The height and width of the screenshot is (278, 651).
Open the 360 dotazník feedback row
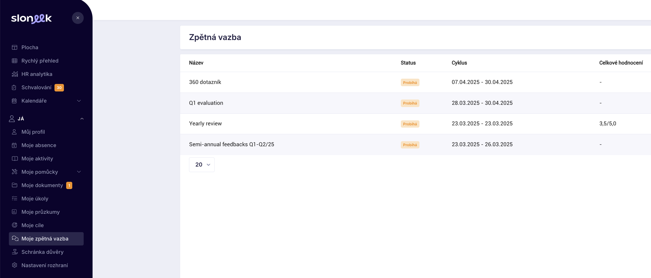coord(205,82)
